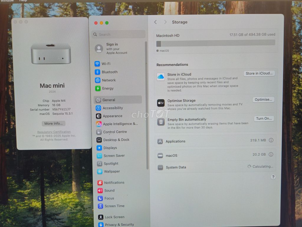Open the Help menu in the menu bar
The width and height of the screenshot is (302, 227).
[x=23, y=1]
